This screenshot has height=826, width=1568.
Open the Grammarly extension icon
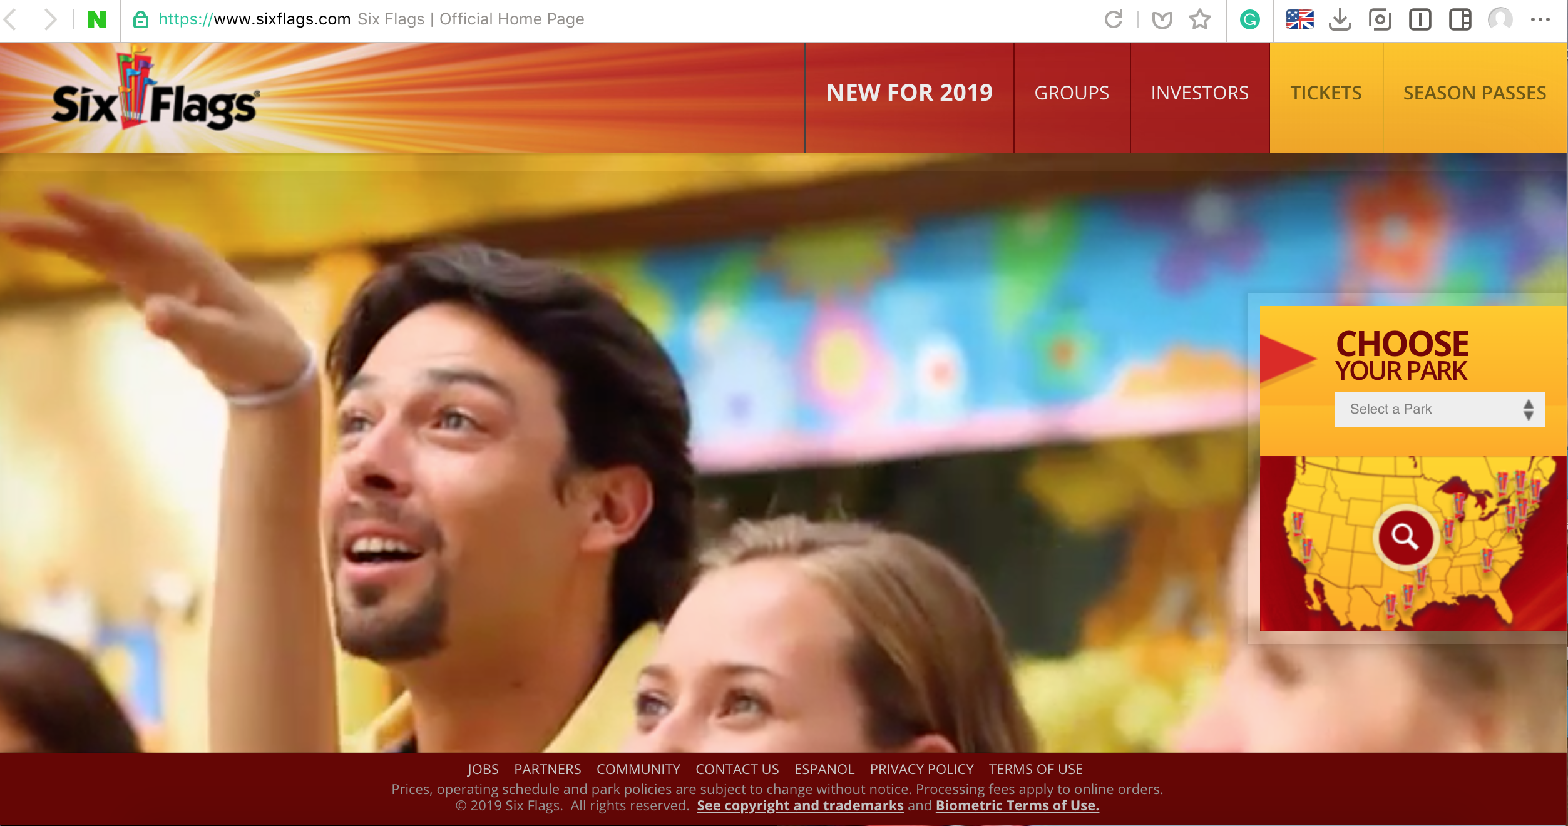[x=1249, y=19]
